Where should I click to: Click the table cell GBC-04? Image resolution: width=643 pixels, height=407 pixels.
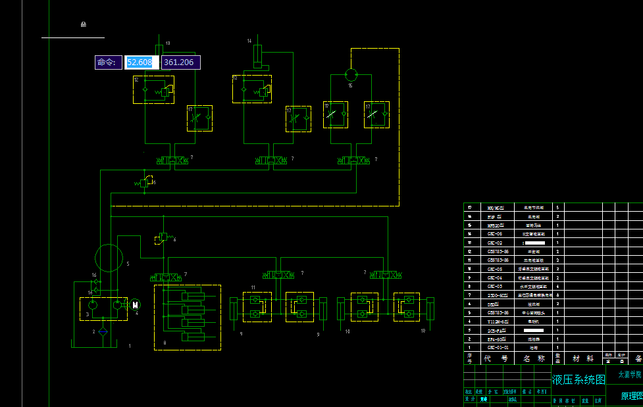click(498, 278)
